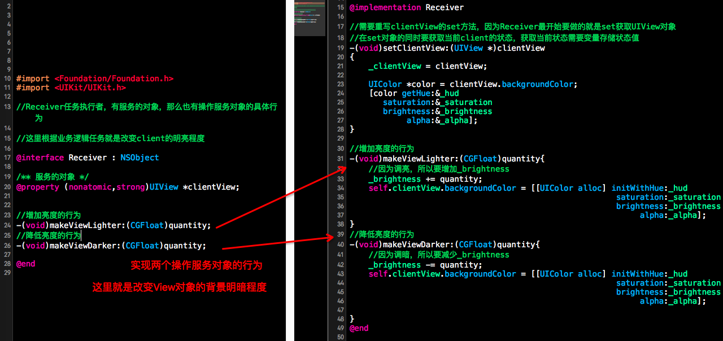Viewport: 723px width, 341px height.
Task: Click the '/** 服务的对象 */' doc comment
Action: tap(53, 177)
